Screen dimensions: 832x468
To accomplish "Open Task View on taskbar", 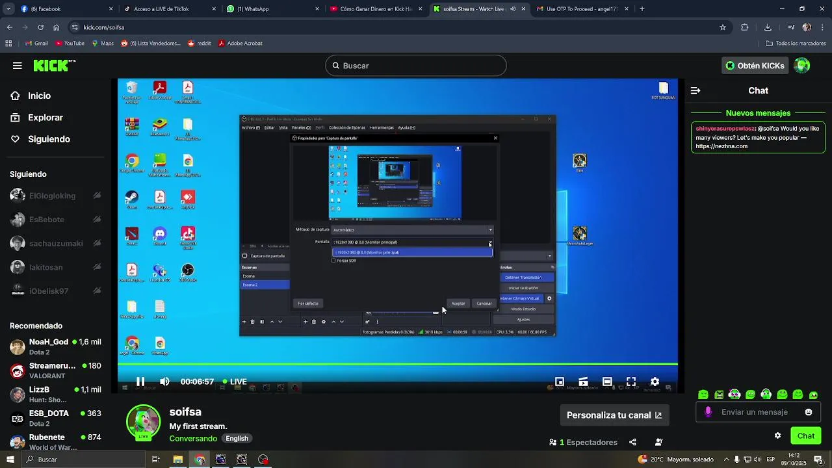I will pyautogui.click(x=156, y=460).
